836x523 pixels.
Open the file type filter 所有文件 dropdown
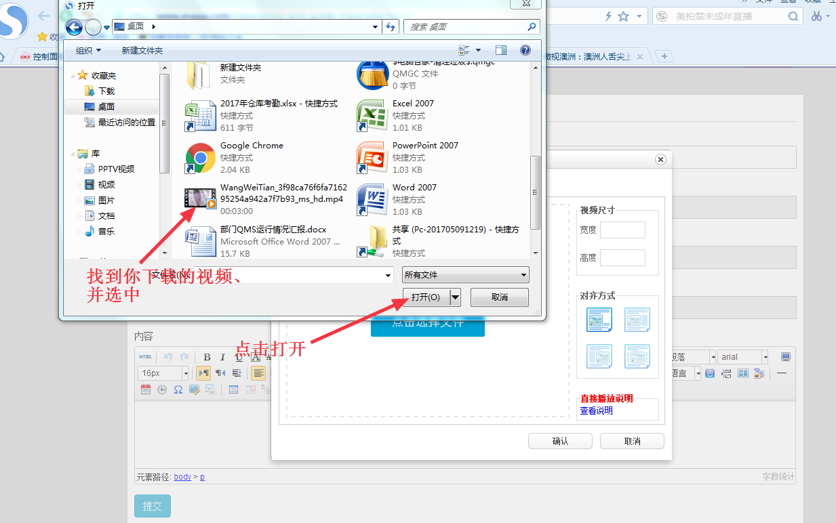(x=466, y=275)
